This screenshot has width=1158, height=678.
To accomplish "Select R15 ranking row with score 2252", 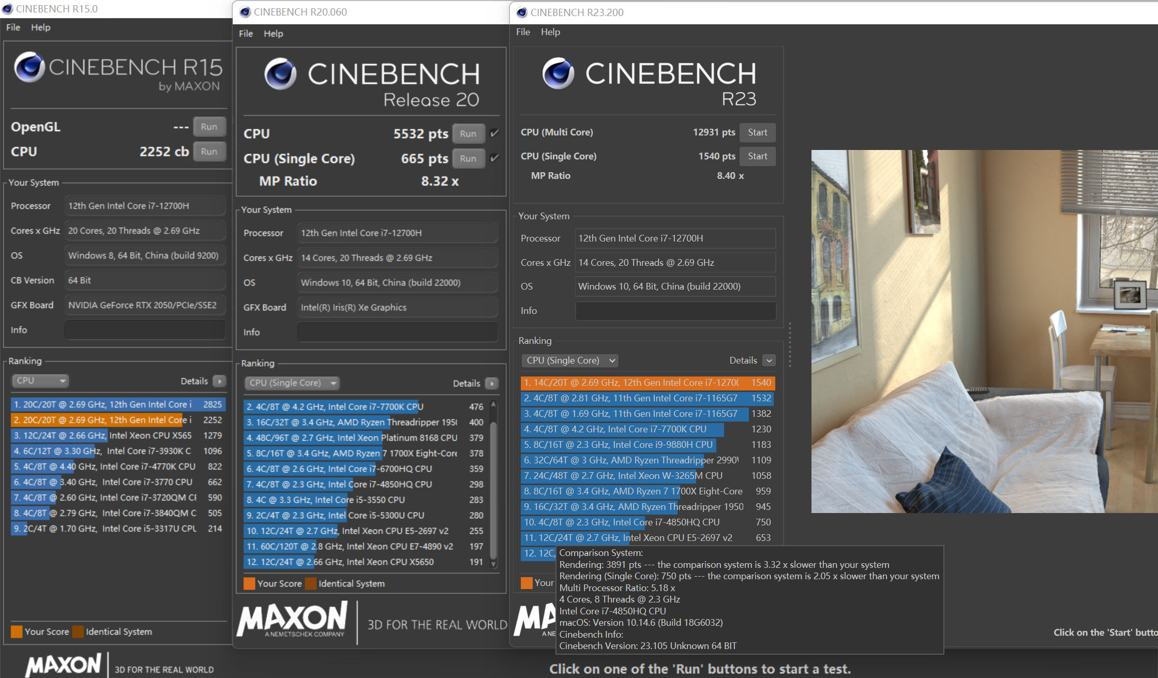I will (118, 420).
